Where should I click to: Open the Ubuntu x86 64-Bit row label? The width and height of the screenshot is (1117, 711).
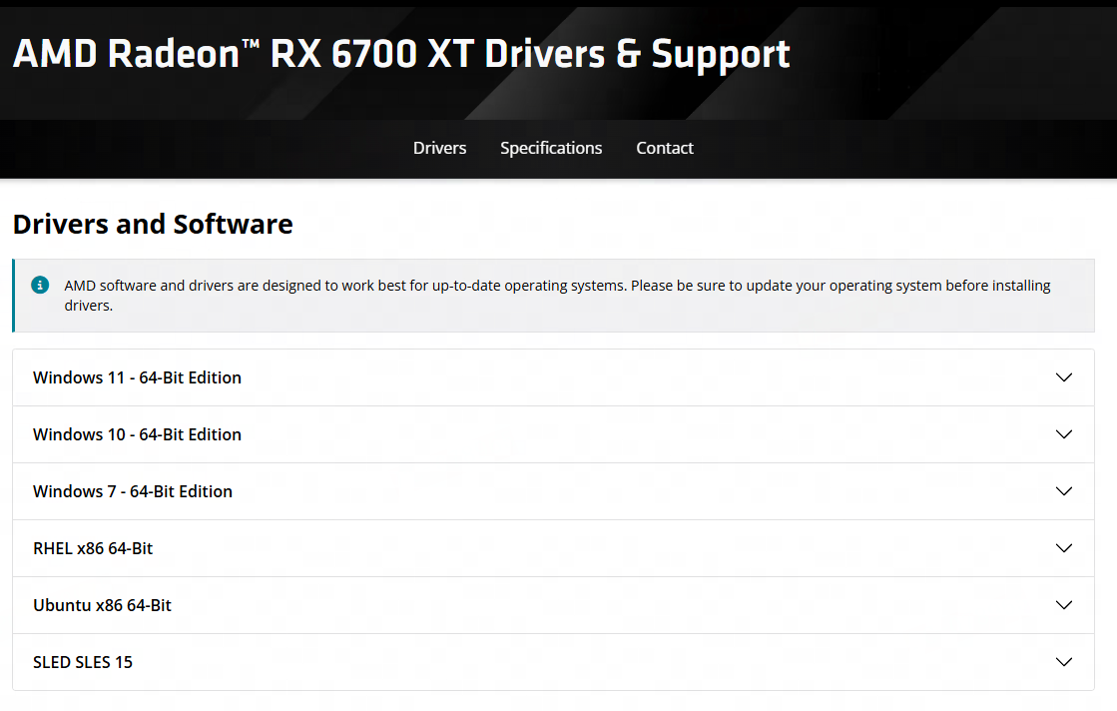[102, 605]
